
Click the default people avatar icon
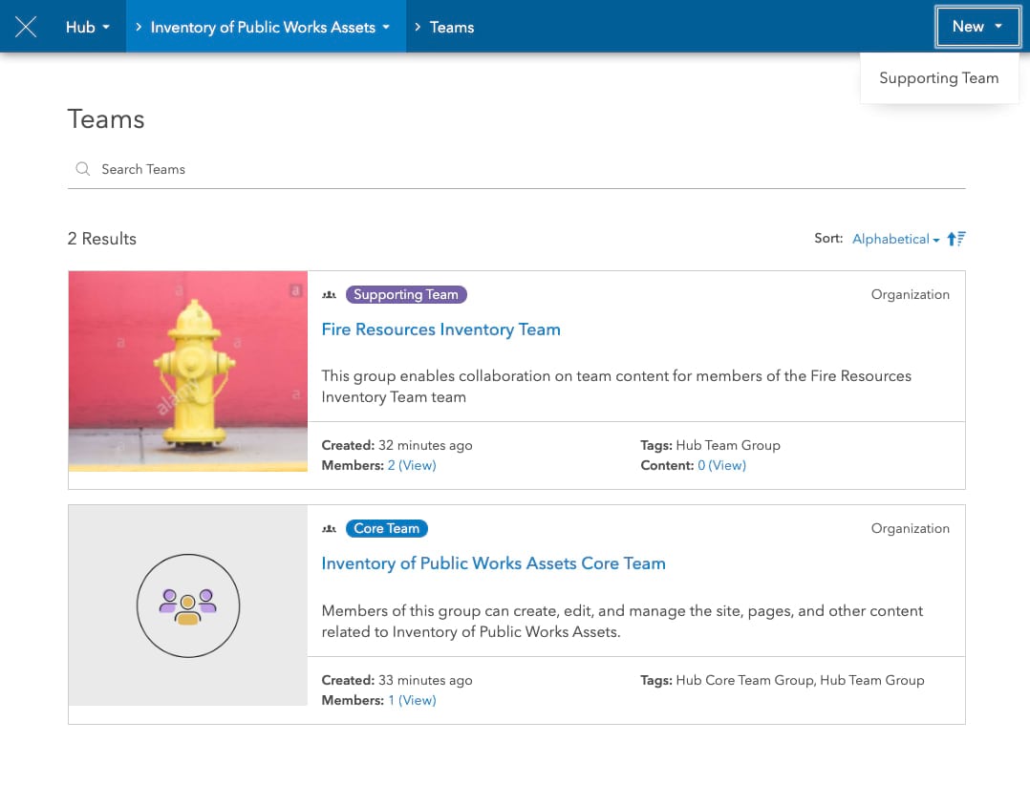(x=187, y=604)
